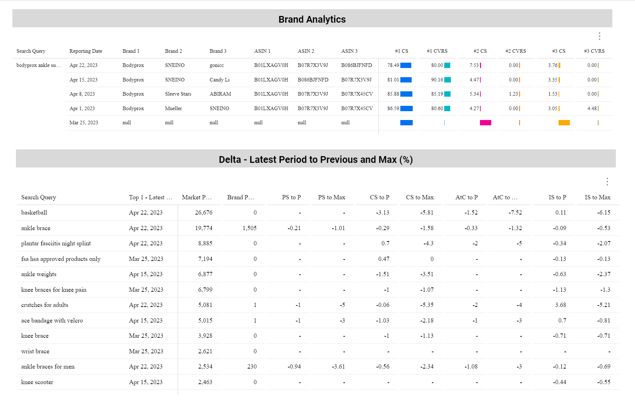Sort by the #3 CVRS column header
Viewport: 635px width, 405px height.
coord(594,51)
